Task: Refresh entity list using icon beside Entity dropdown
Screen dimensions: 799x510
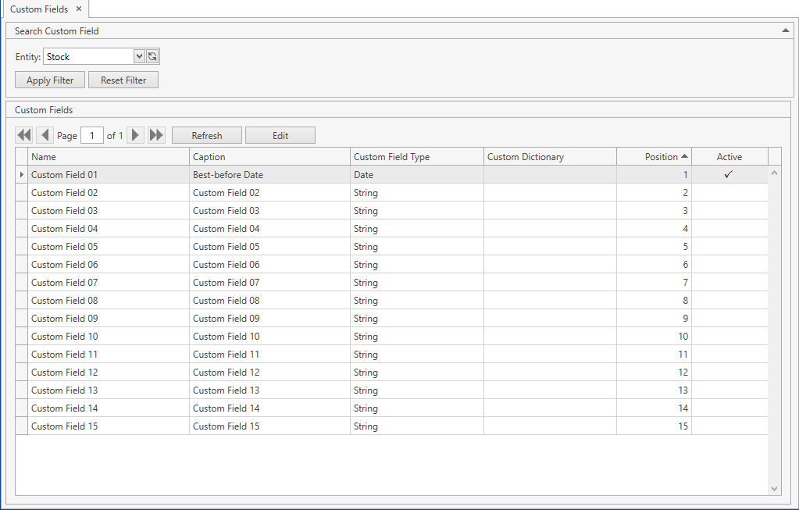Action: [152, 55]
